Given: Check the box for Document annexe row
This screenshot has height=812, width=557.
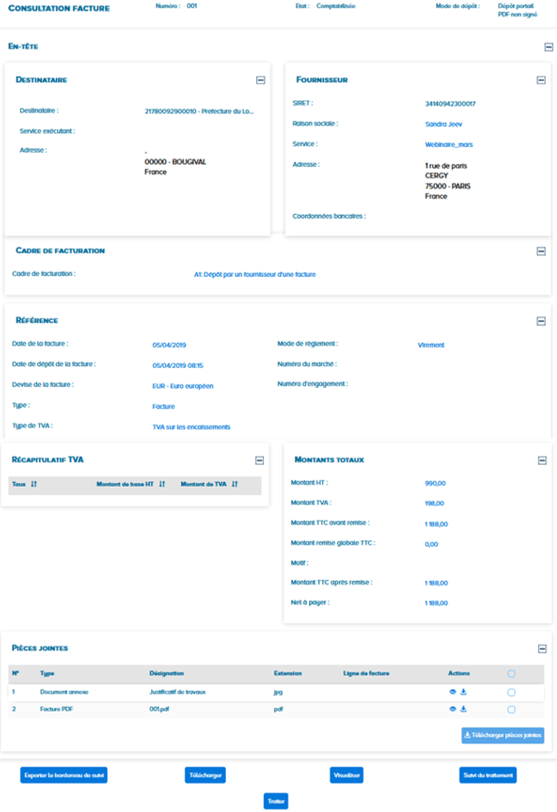Looking at the screenshot, I should click(x=512, y=692).
